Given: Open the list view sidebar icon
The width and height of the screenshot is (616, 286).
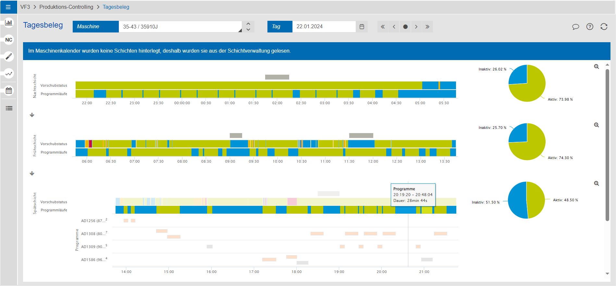Looking at the screenshot, I should [x=9, y=108].
